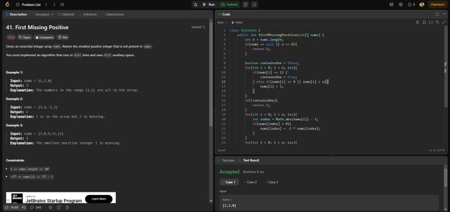The height and width of the screenshot is (212, 450).
Task: Open the timer alarm clock icon
Action: pos(246,4)
